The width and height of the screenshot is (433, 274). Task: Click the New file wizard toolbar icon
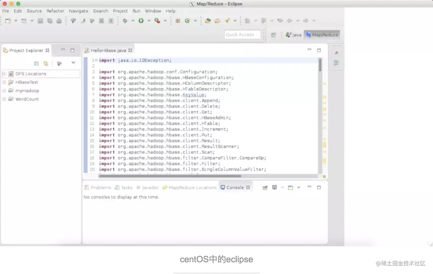pyautogui.click(x=8, y=21)
